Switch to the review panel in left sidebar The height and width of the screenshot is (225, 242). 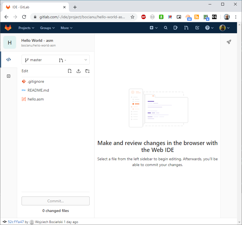(9, 76)
